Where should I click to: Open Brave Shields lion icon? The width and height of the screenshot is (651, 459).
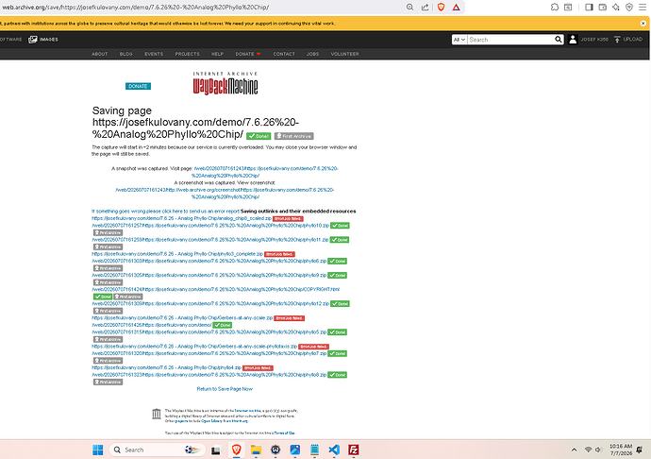click(x=441, y=7)
